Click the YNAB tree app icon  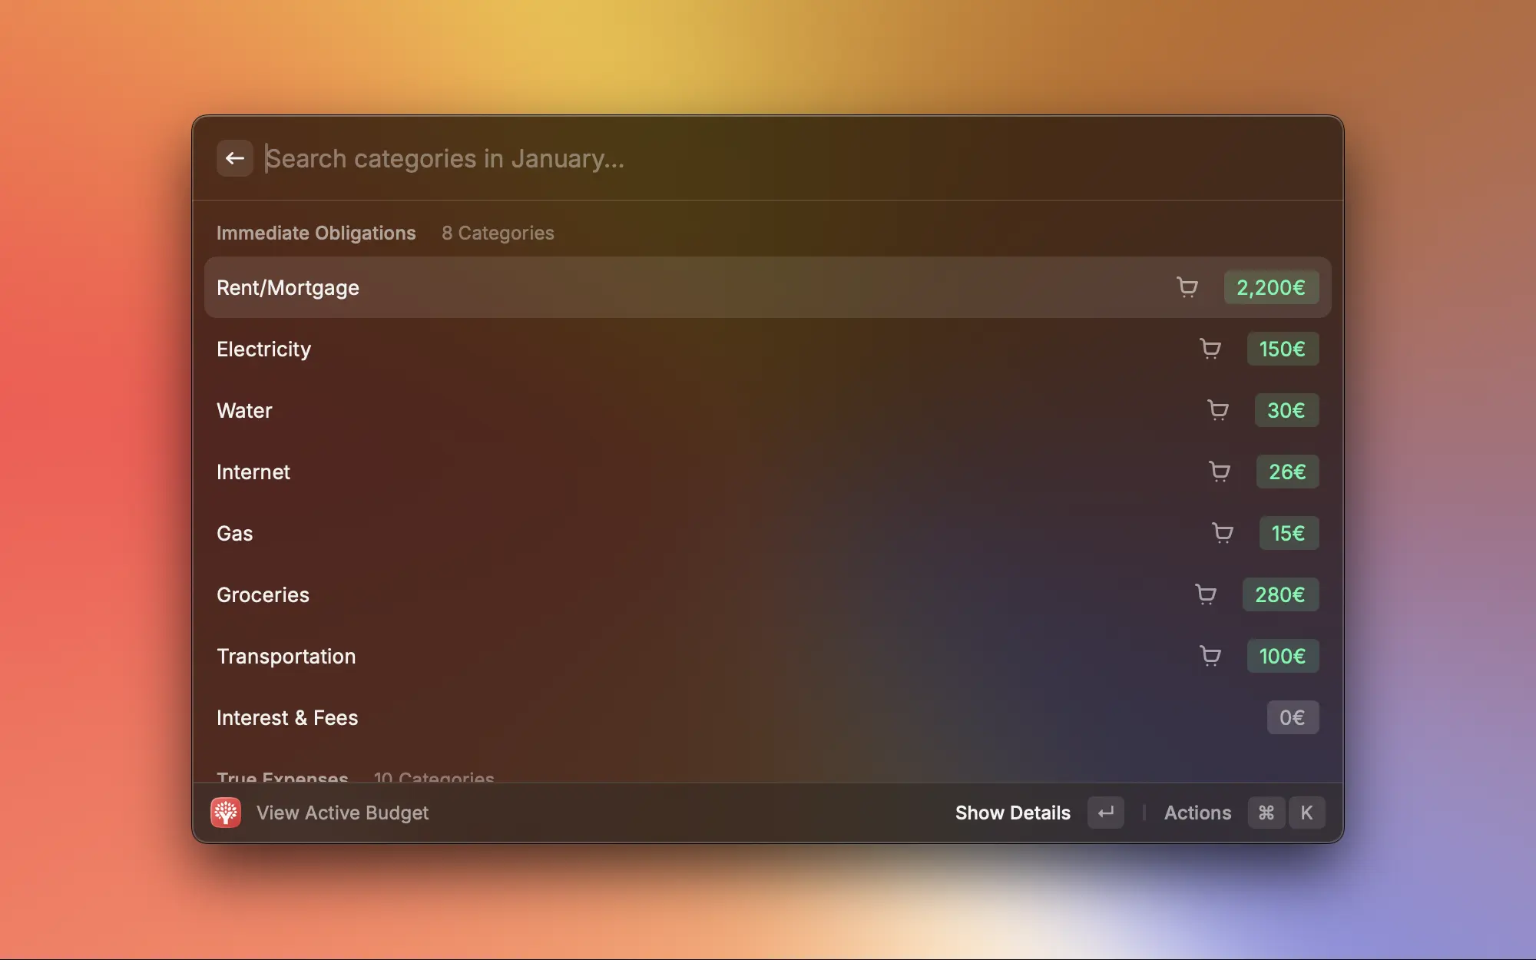226,813
